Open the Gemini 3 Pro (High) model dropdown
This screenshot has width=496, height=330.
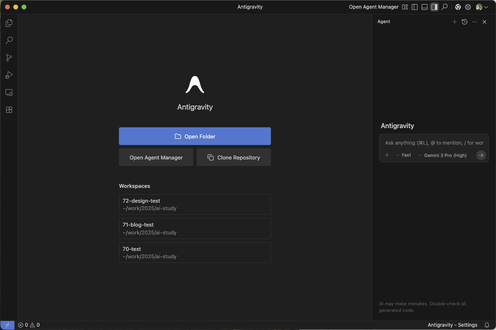pos(442,155)
